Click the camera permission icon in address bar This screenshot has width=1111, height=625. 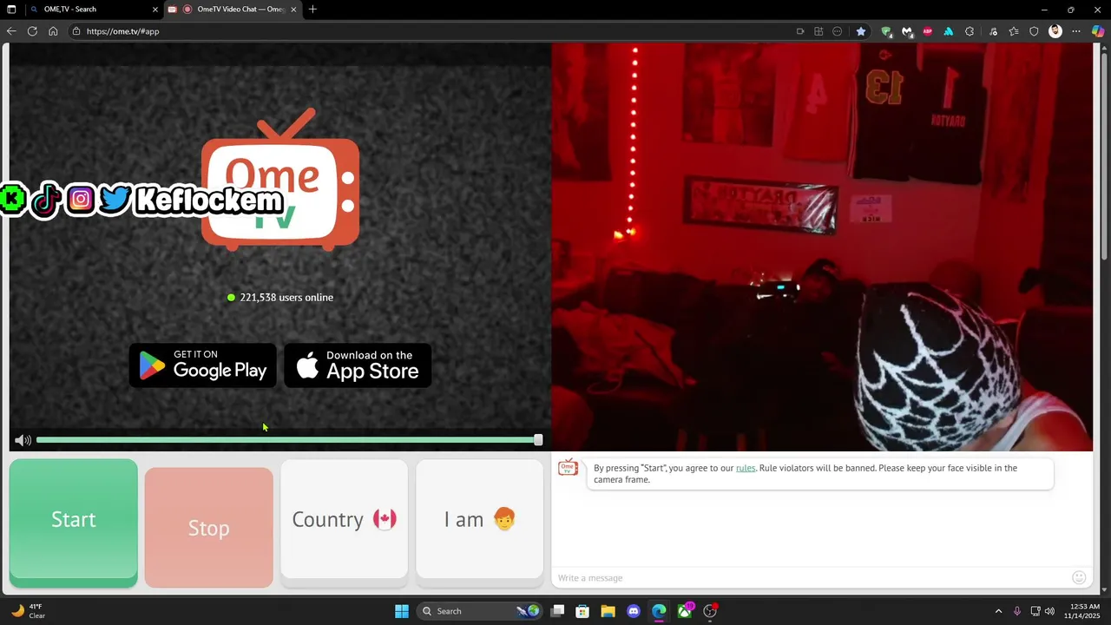[x=800, y=31]
